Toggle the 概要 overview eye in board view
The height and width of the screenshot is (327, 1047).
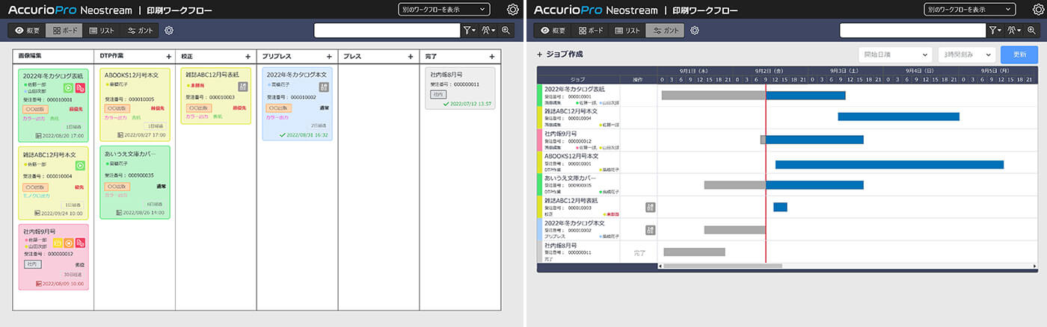point(27,31)
